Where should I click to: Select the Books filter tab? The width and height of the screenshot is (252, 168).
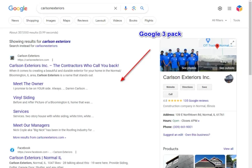[133, 20]
